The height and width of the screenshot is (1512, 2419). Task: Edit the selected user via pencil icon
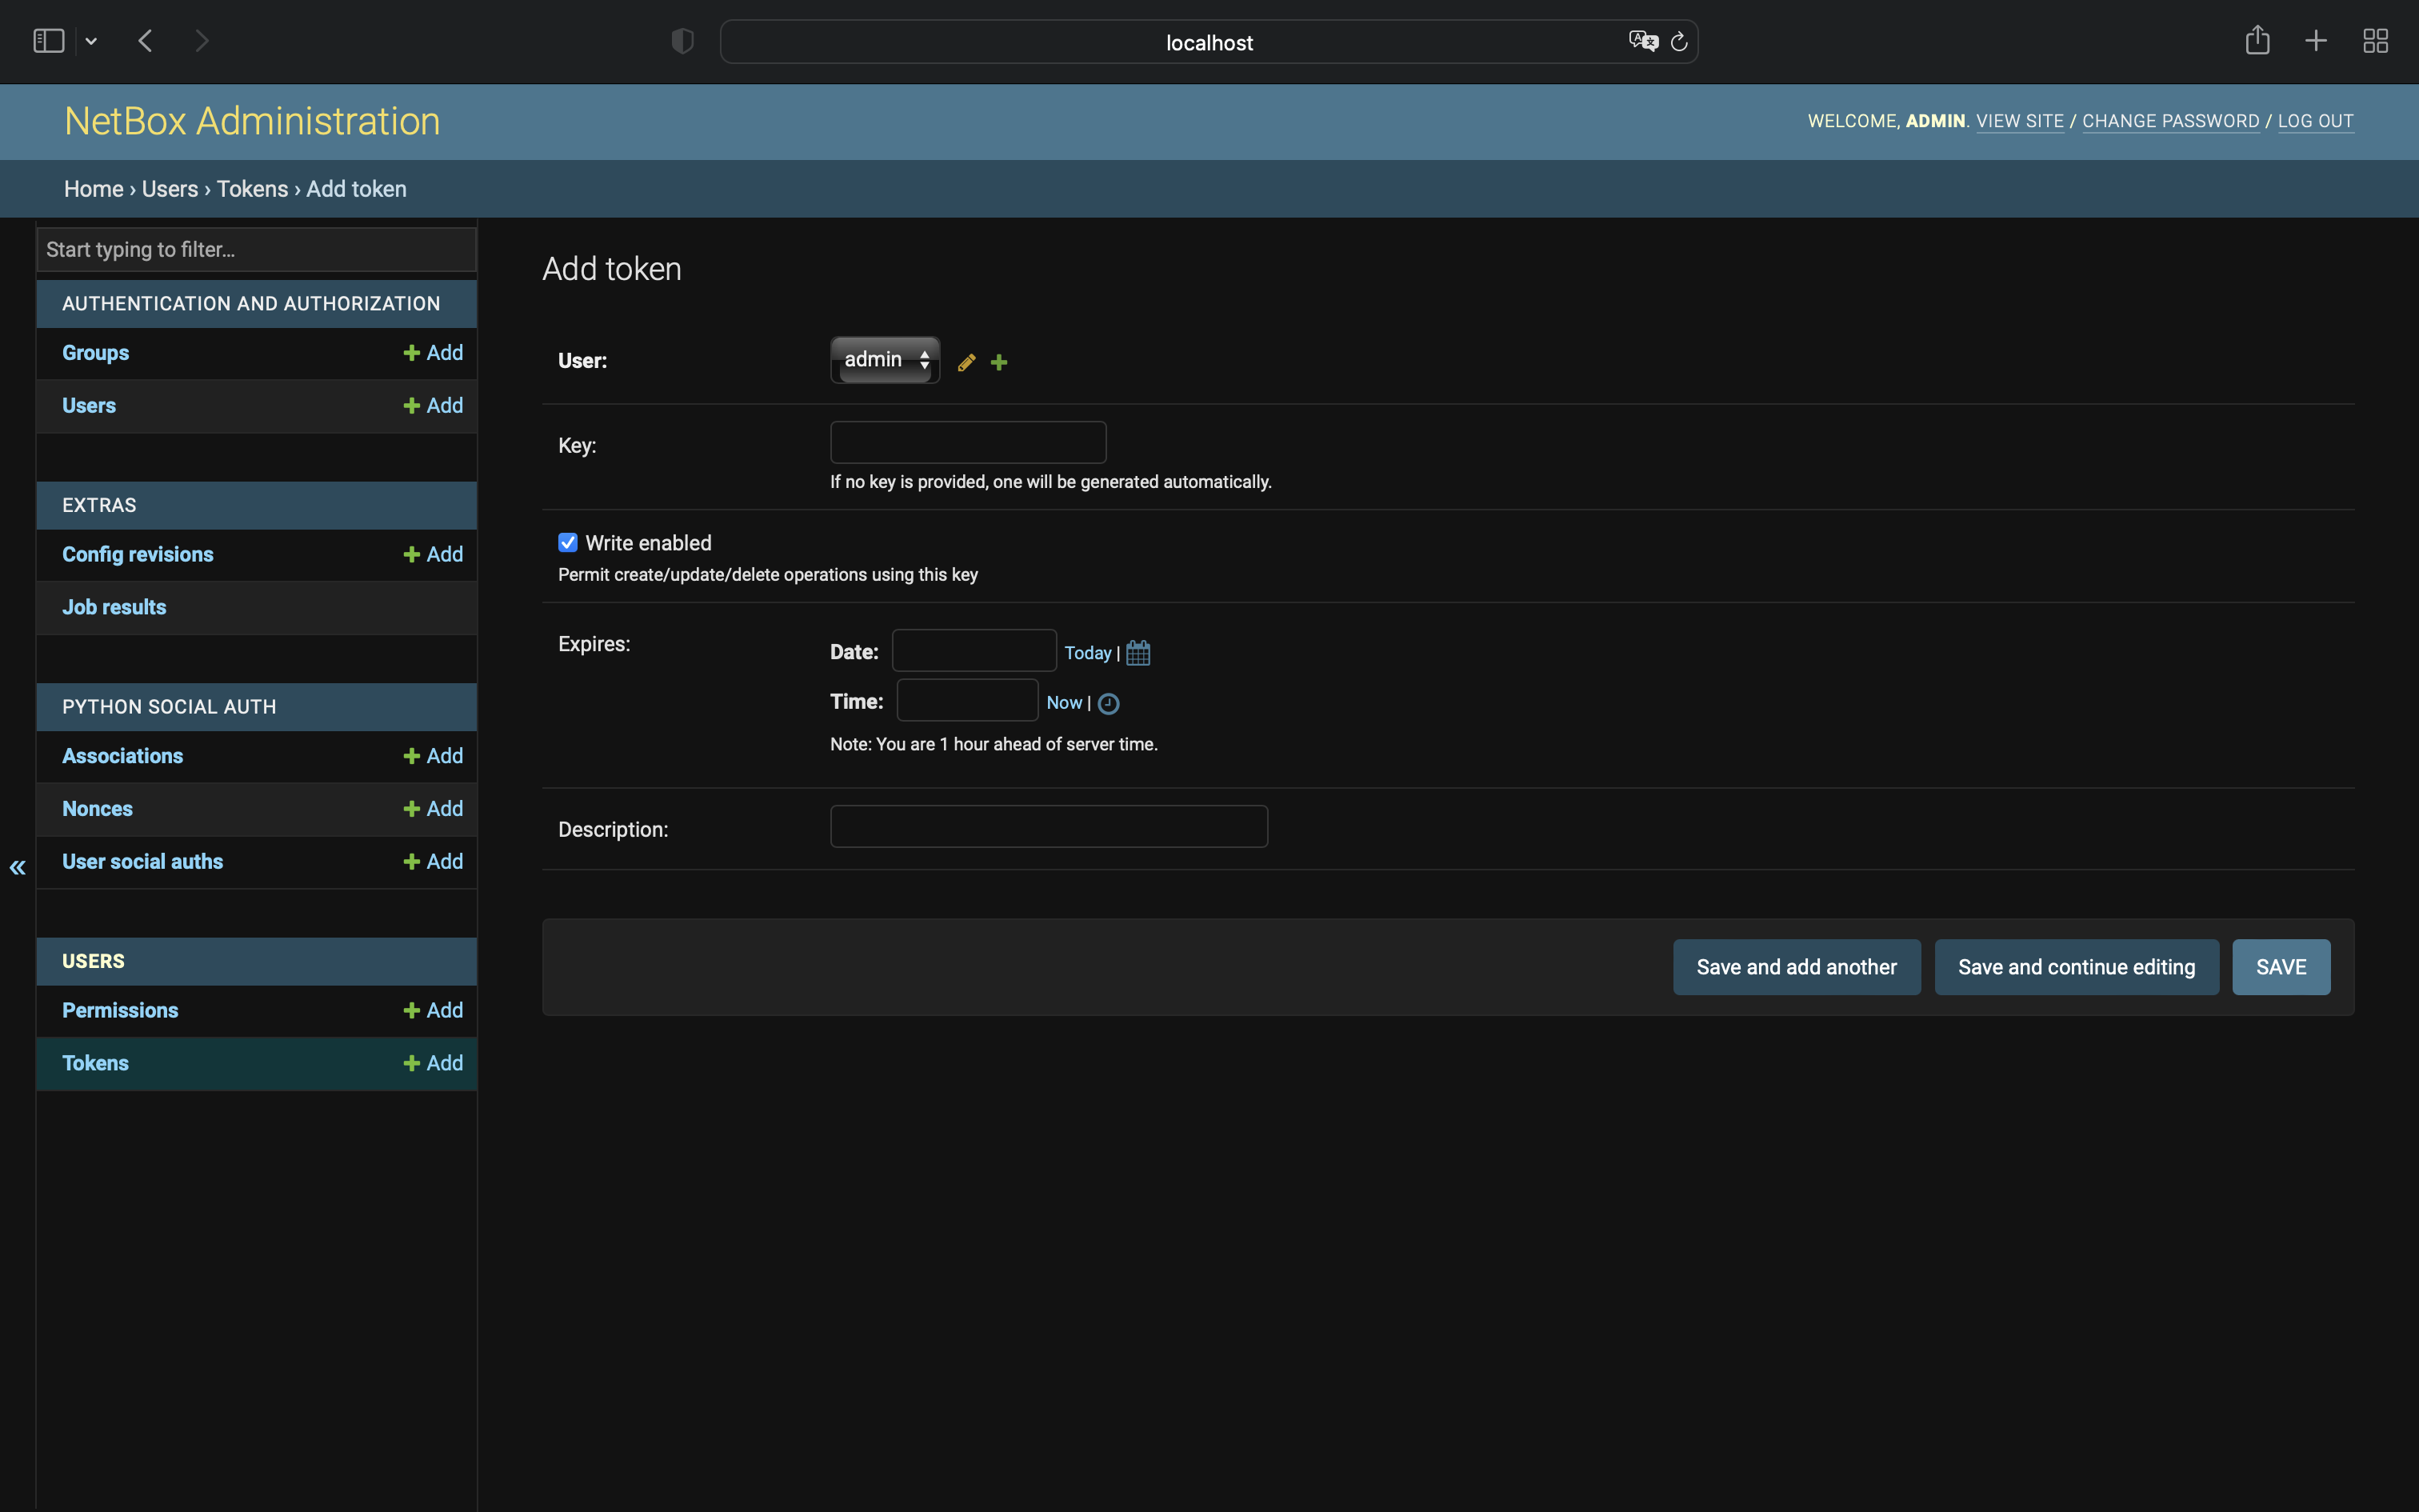pos(965,361)
